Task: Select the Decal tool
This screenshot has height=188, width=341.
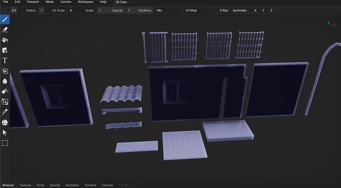Action: (5, 50)
